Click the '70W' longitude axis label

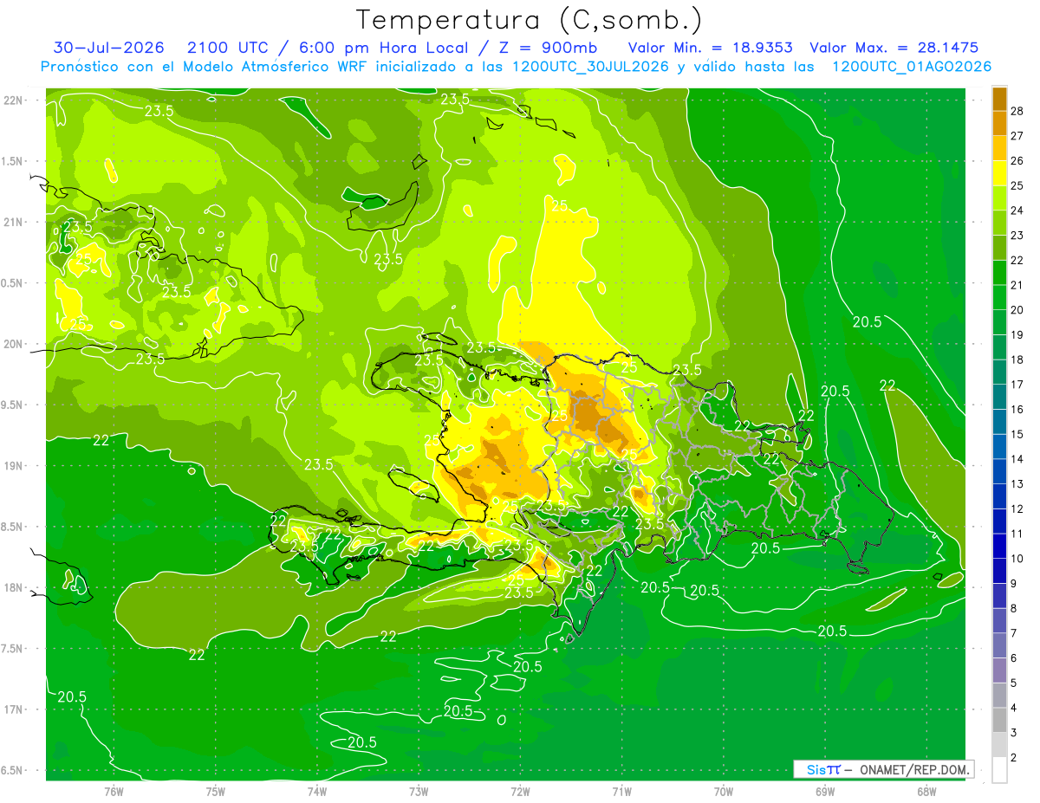tap(724, 791)
